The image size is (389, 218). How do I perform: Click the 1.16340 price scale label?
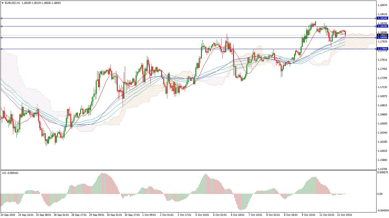click(382, 133)
